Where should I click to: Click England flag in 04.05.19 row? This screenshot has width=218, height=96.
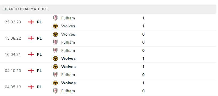pos(31,87)
